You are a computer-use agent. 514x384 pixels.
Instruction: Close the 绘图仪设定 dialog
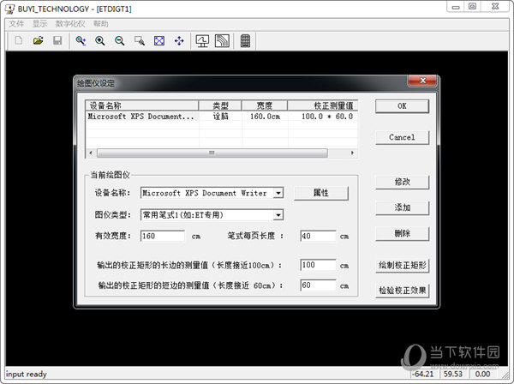(422, 81)
